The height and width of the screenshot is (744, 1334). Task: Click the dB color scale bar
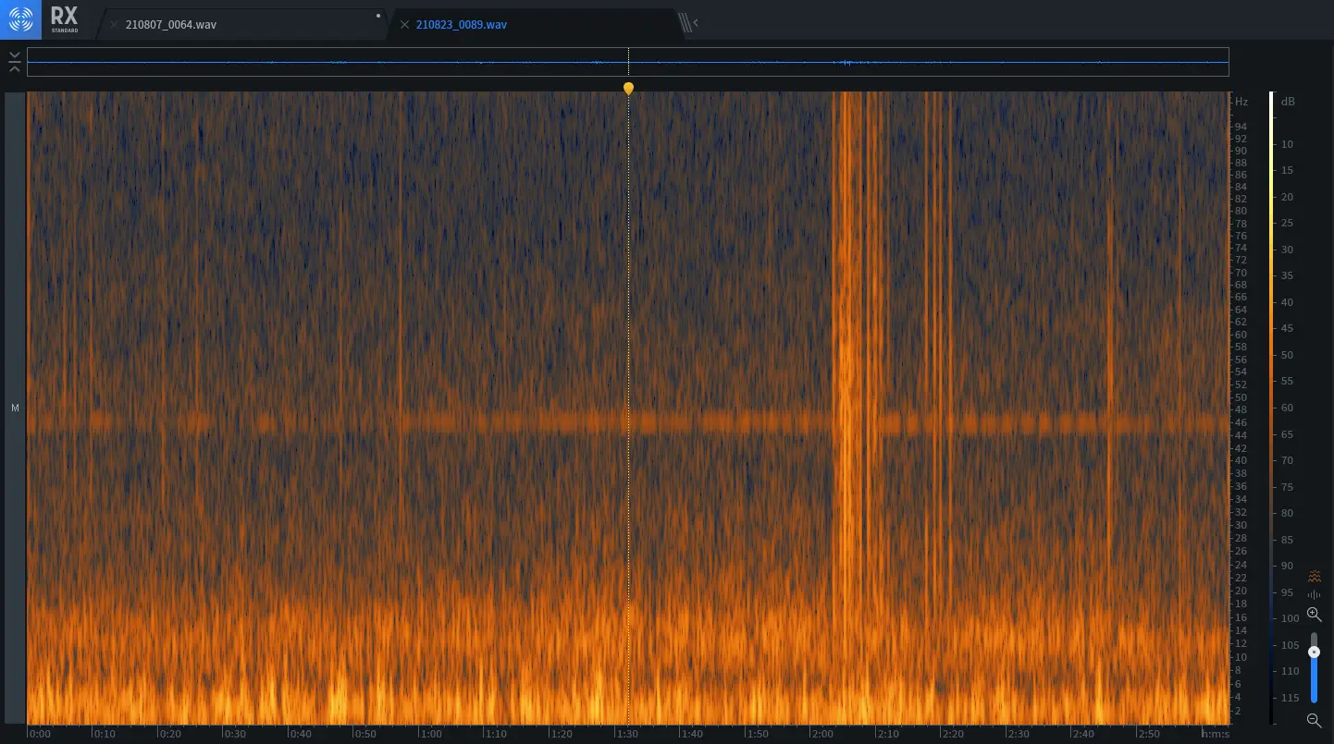(1271, 408)
